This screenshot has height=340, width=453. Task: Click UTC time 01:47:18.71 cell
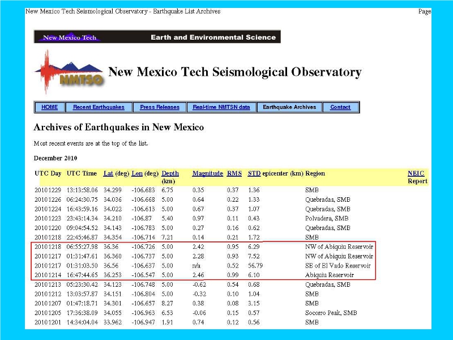[x=82, y=304]
